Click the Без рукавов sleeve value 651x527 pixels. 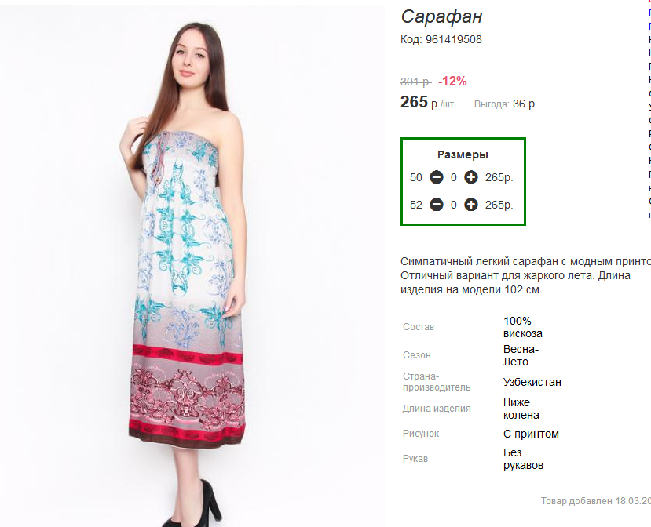tap(523, 459)
